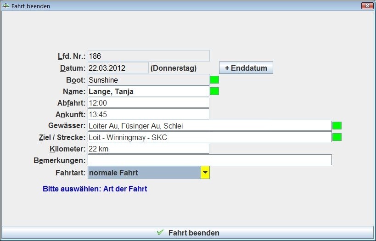Close the 'Fahrt beenden' dialog window

coord(367,6)
